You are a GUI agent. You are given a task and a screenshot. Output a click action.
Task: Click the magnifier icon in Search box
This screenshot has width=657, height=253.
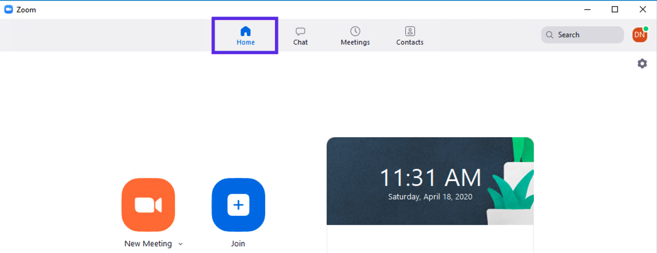(x=550, y=35)
